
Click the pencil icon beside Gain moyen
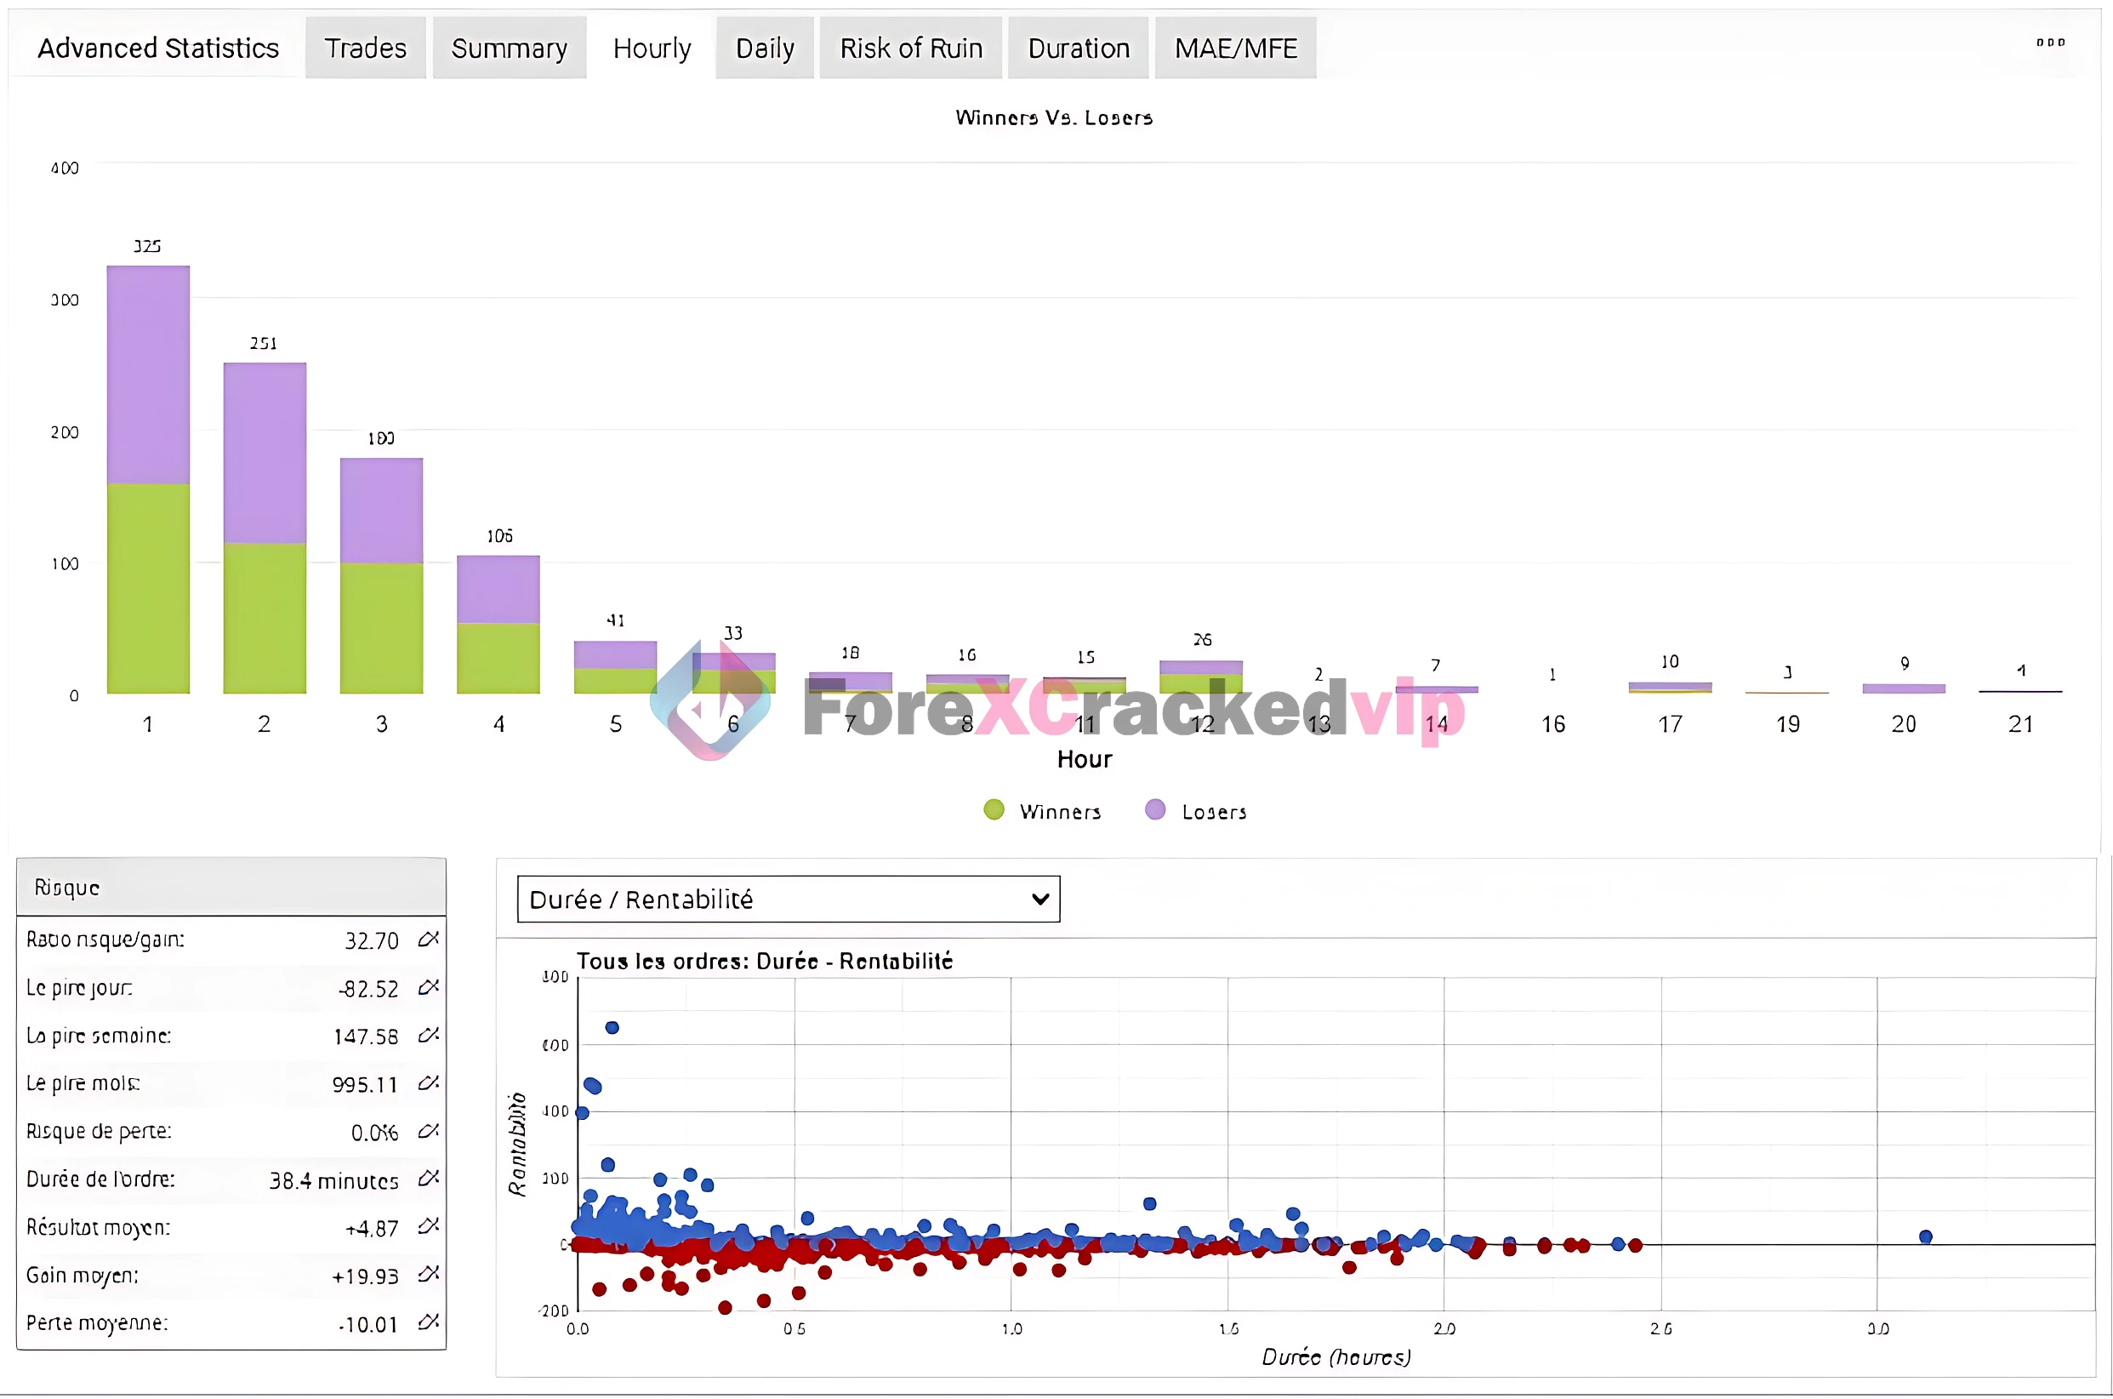428,1274
